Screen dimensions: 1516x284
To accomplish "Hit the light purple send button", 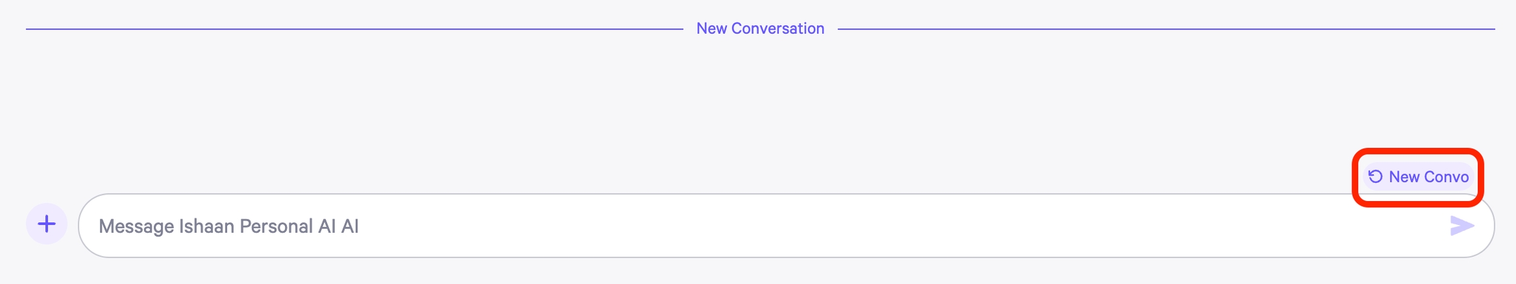I will tap(1461, 225).
